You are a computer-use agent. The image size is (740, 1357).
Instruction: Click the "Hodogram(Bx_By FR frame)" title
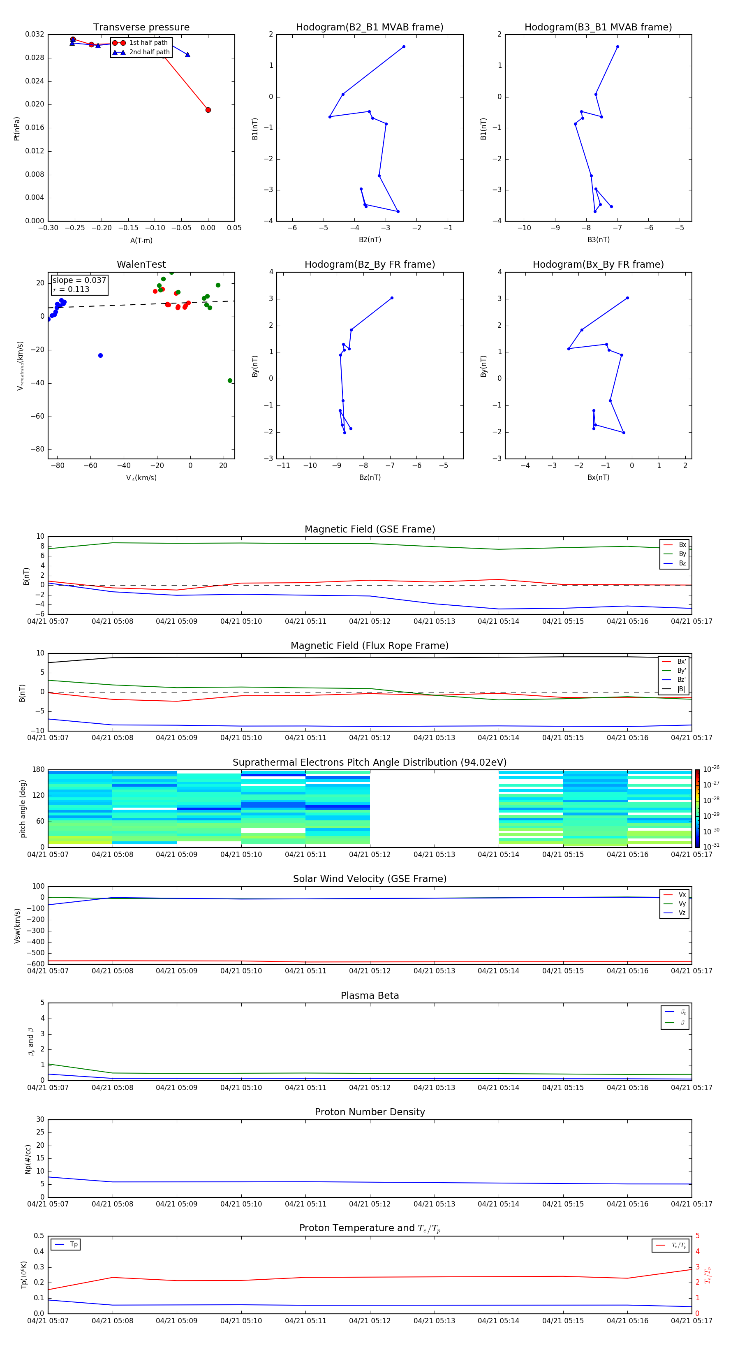(598, 264)
